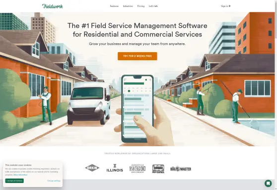Click the phone illustration in hero
The height and width of the screenshot is (190, 277).
pos(138,109)
